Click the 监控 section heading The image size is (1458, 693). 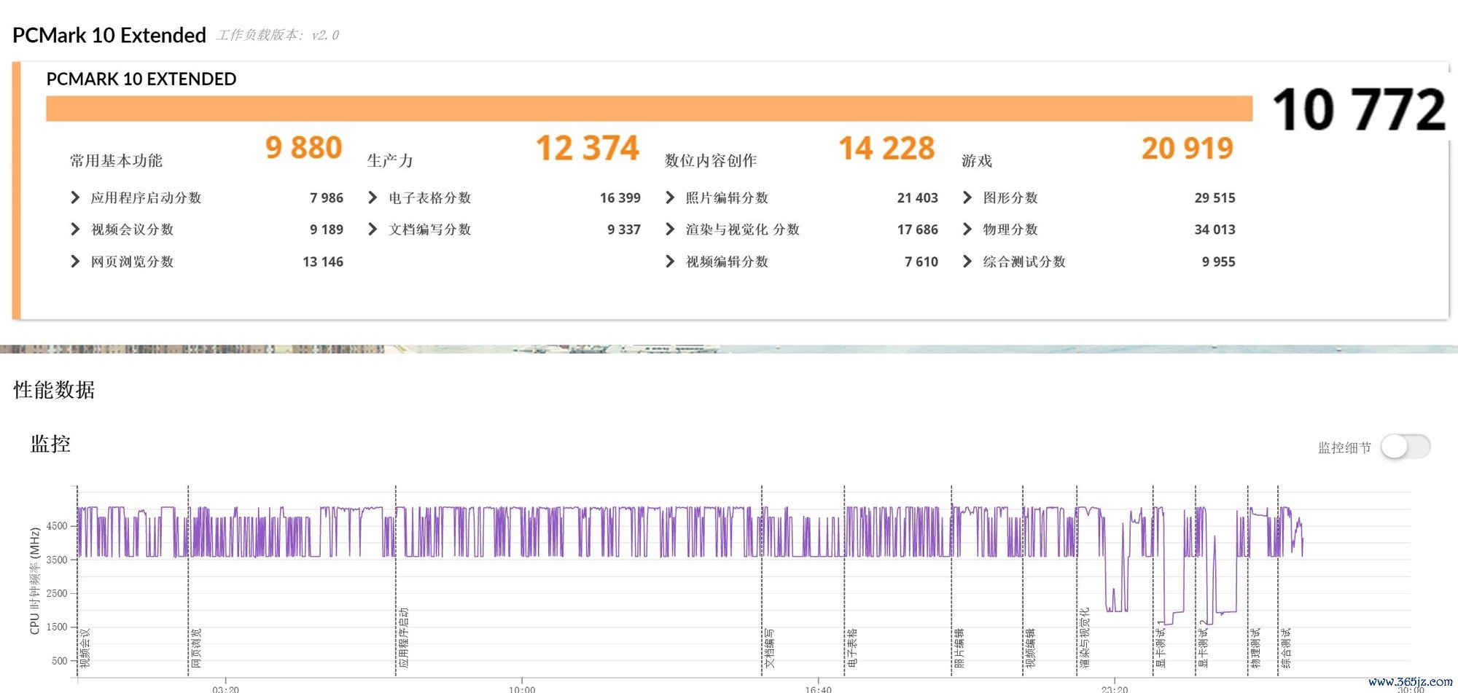pyautogui.click(x=50, y=444)
